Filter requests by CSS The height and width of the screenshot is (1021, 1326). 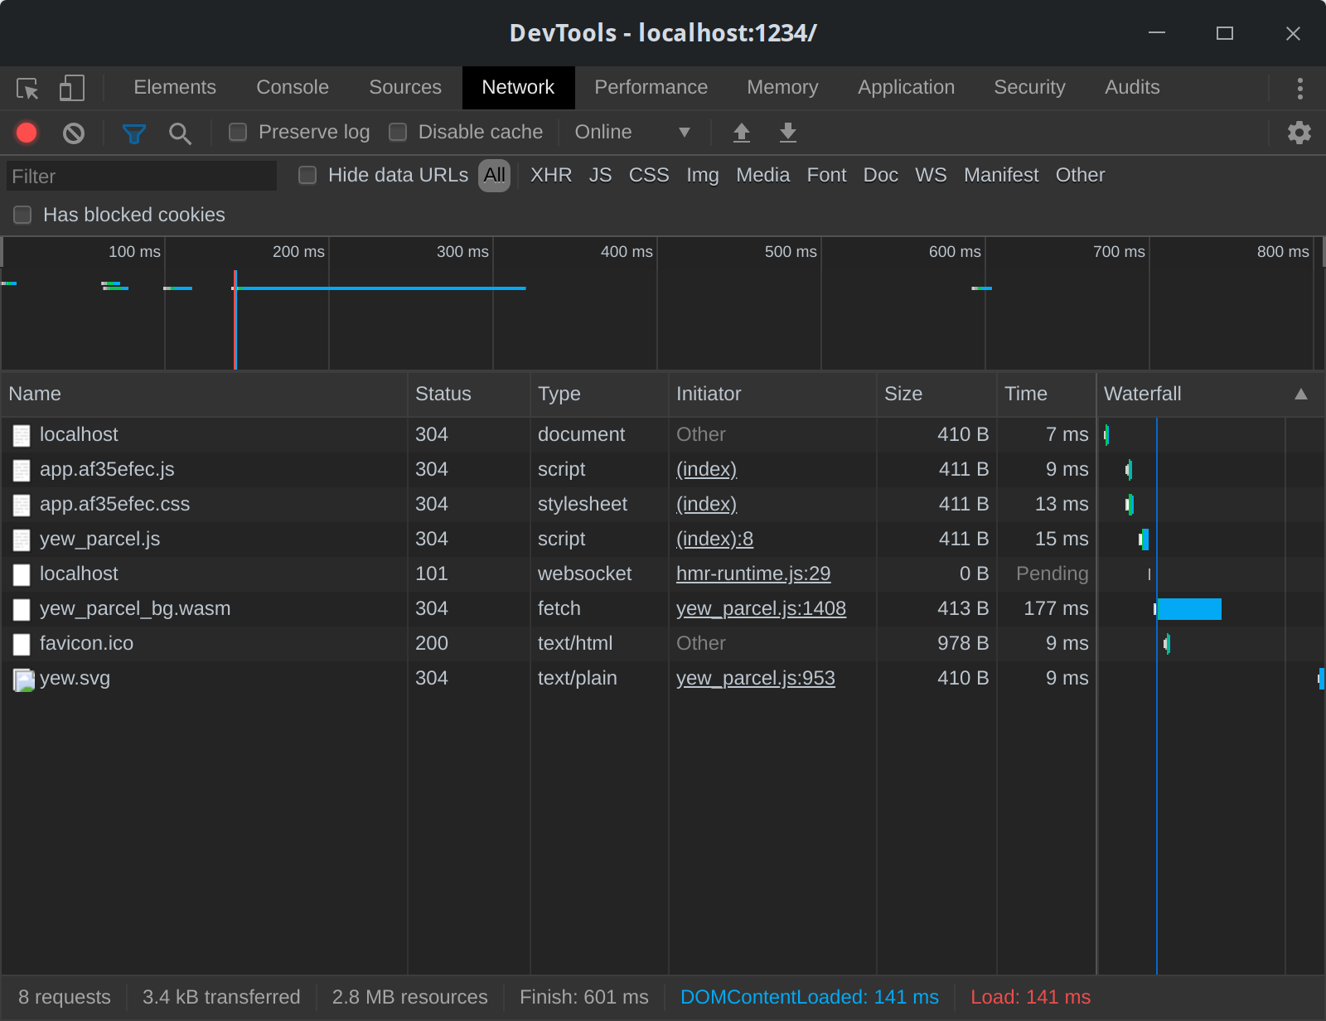coord(649,176)
